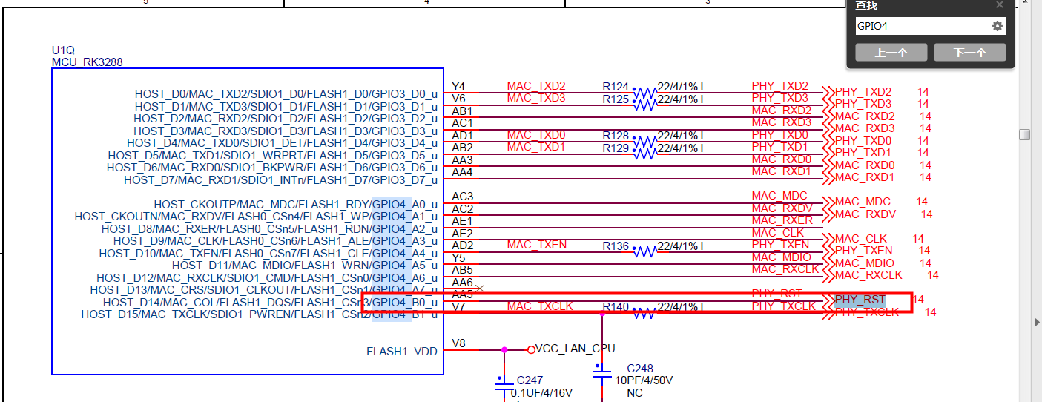Screen dimensions: 1042x402
Task: Click the NC label under C248
Action: coord(635,393)
